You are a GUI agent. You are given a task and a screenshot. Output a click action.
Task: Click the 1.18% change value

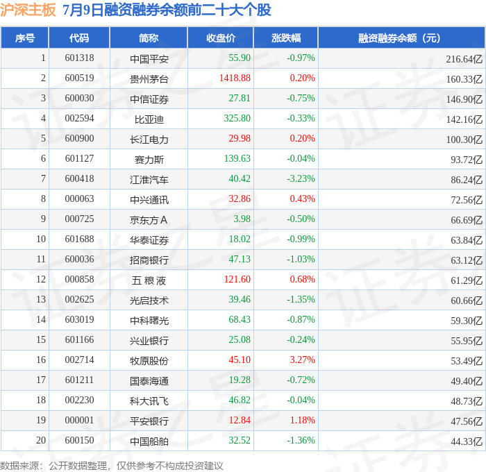point(303,420)
